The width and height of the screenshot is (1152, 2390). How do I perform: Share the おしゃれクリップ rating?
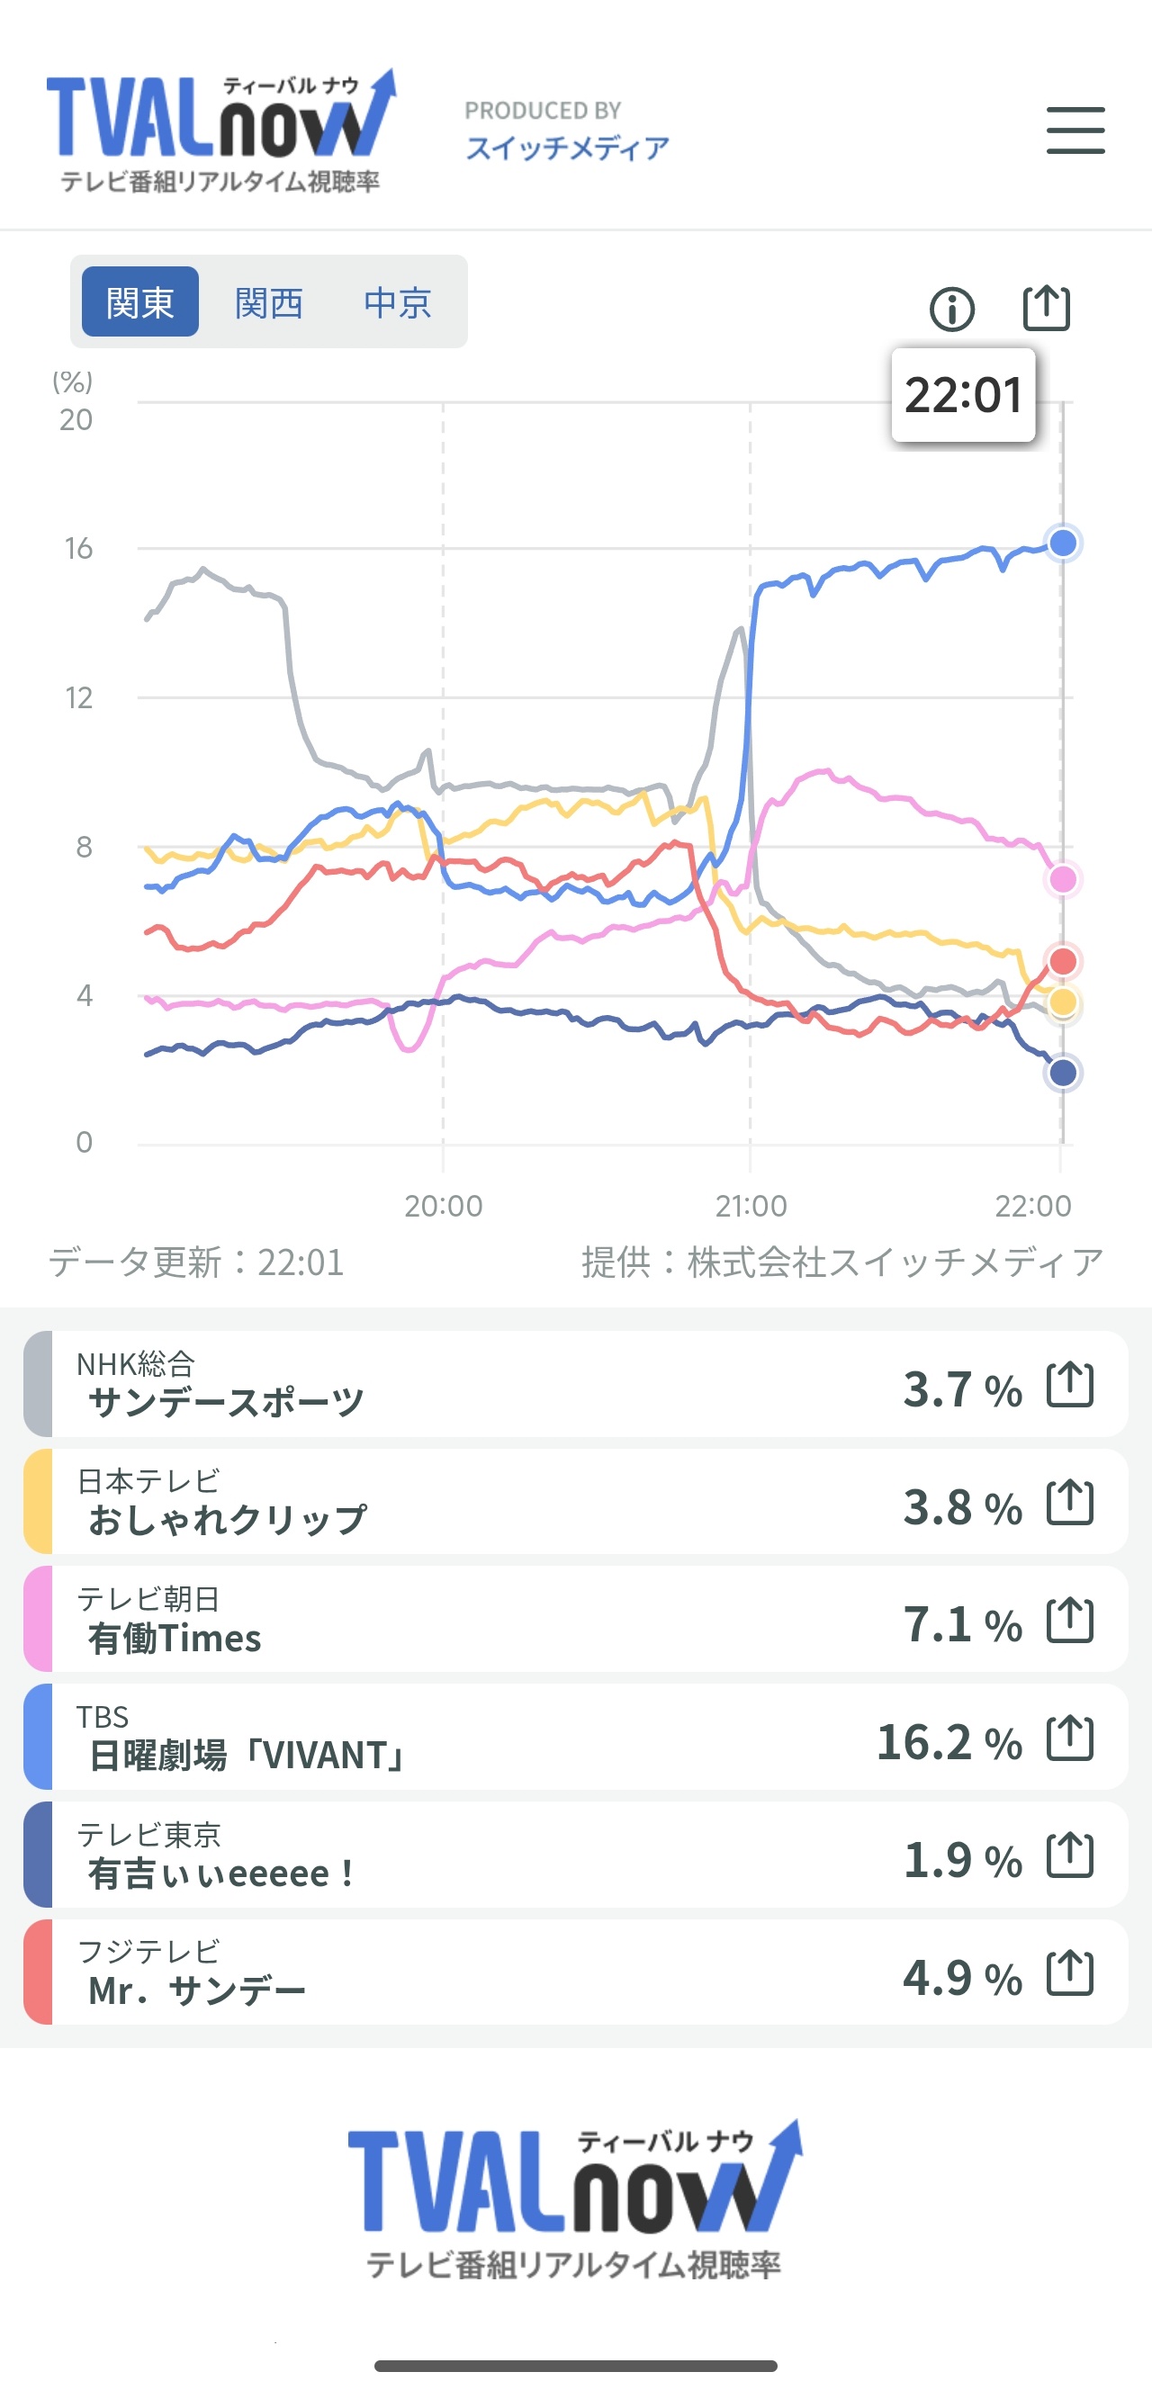point(1069,1501)
